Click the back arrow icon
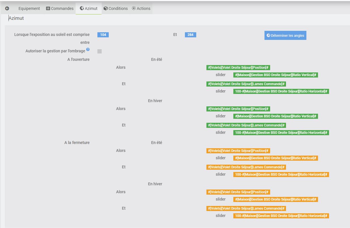Screen dimensions: 350x228 point(7,8)
